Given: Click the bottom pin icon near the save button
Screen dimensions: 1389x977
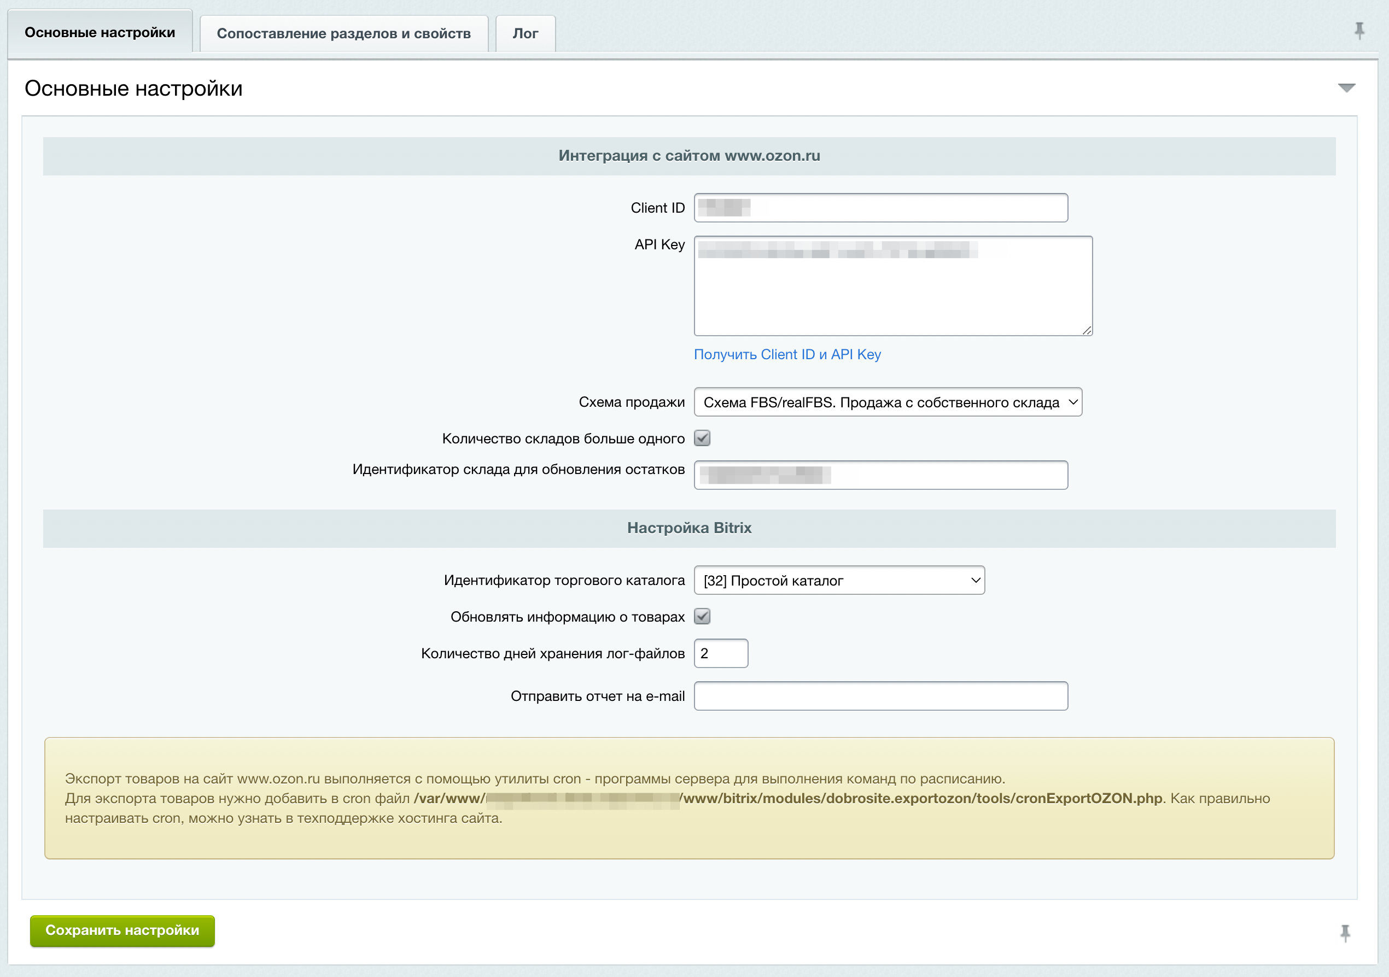Looking at the screenshot, I should coord(1345,933).
